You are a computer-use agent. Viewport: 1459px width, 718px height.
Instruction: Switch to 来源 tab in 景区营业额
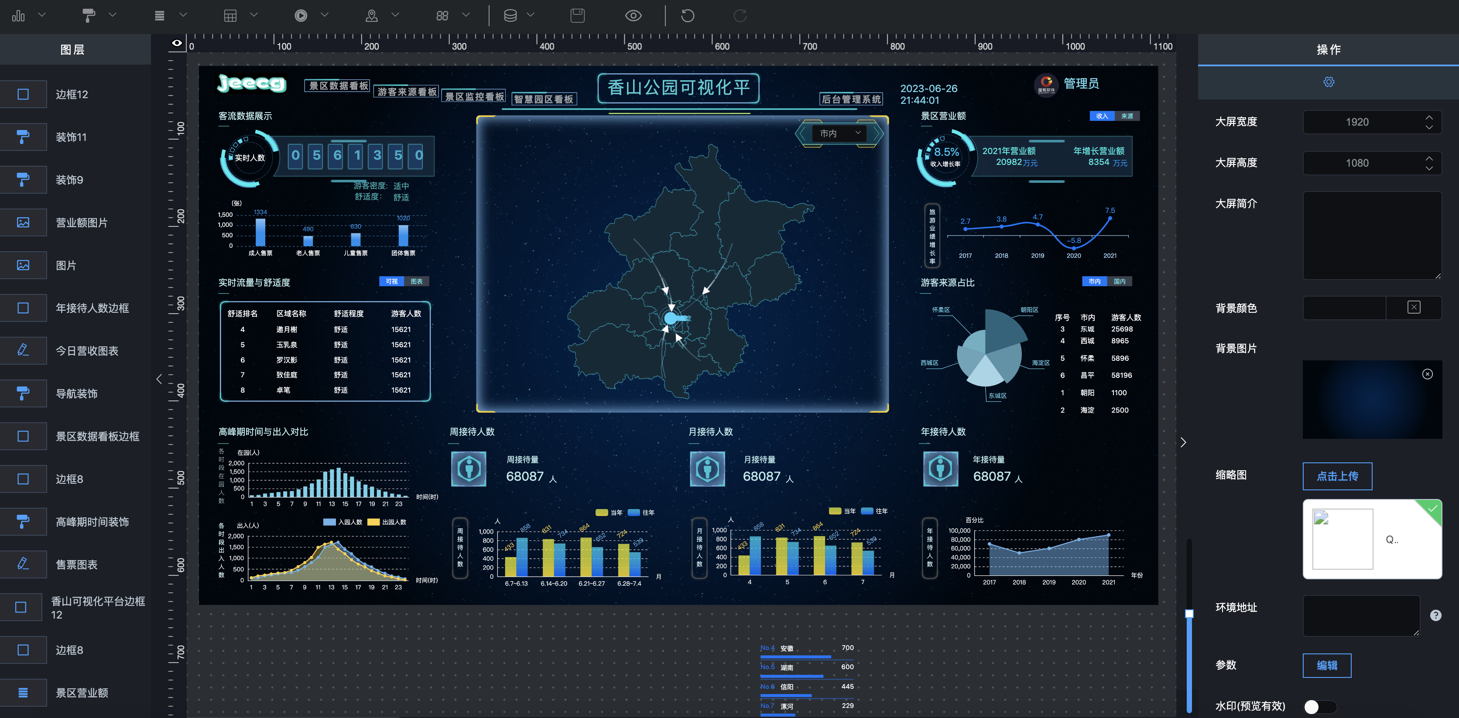coord(1127,116)
